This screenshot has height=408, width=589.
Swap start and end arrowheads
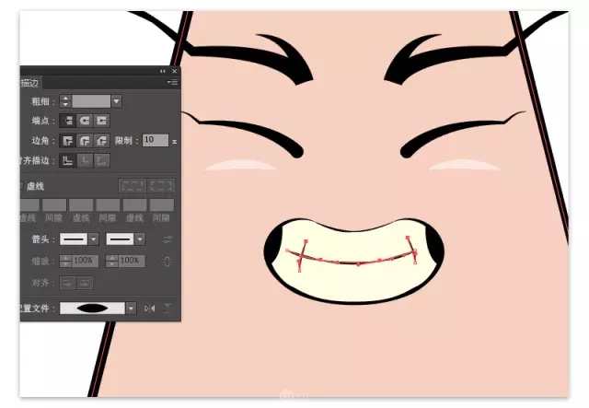point(167,239)
